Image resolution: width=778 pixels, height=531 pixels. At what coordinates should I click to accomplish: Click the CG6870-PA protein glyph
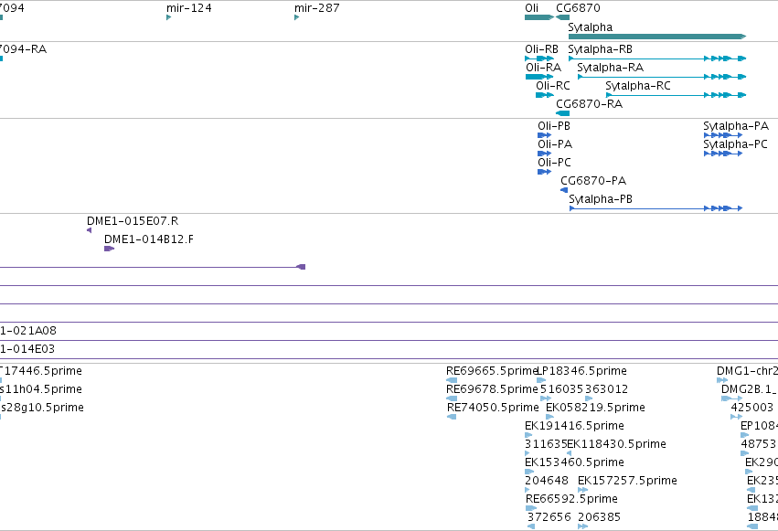tap(564, 190)
